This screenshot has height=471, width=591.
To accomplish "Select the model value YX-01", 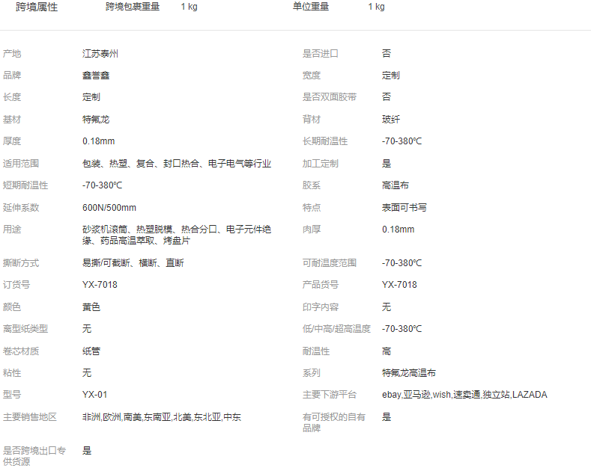I will pos(94,395).
